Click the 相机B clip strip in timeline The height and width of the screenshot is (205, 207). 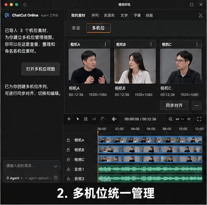150,149
